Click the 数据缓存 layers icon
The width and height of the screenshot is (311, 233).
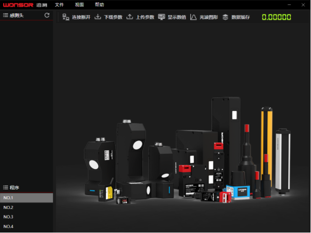pos(225,17)
